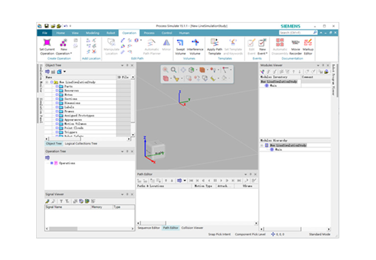Image resolution: width=376 pixels, height=260 pixels.
Task: Click the Operation Tree customize columns icon
Action: 47,158
